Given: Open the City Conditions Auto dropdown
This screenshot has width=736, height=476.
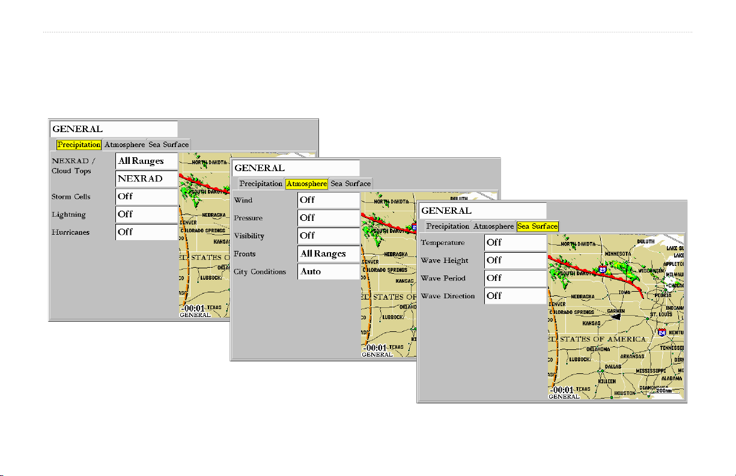Looking at the screenshot, I should pos(329,271).
